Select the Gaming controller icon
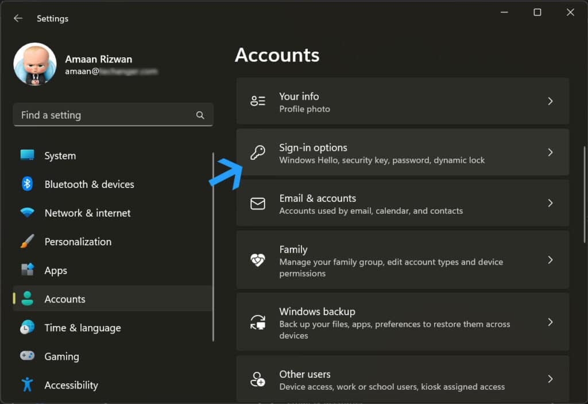Screen dimensions: 588x404 pyautogui.click(x=27, y=356)
